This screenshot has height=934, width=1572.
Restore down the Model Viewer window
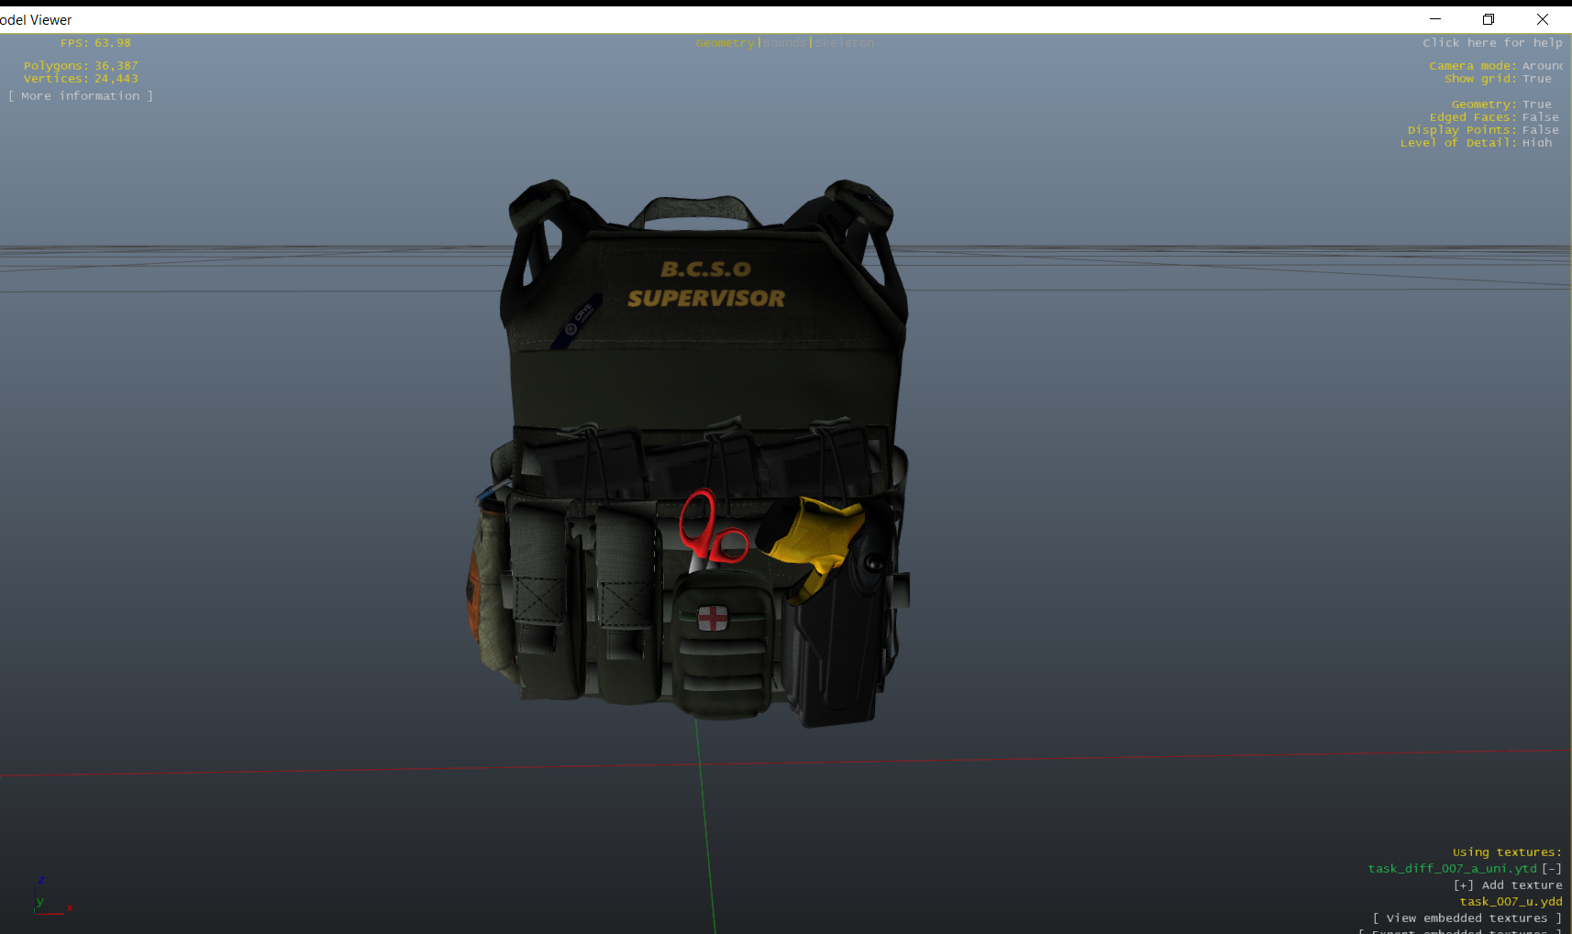(x=1489, y=19)
